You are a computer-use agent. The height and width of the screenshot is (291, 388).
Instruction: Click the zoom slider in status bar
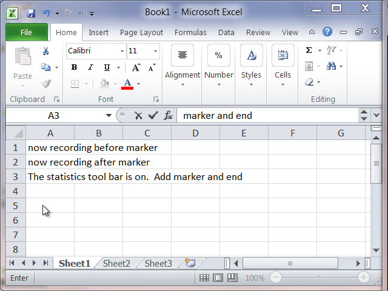(x=319, y=278)
